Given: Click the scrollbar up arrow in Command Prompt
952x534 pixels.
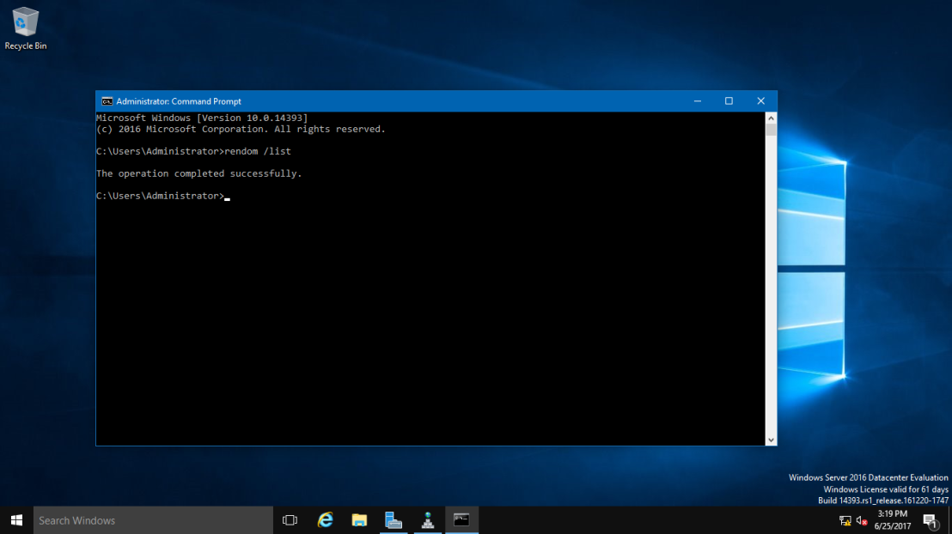Looking at the screenshot, I should click(x=771, y=118).
